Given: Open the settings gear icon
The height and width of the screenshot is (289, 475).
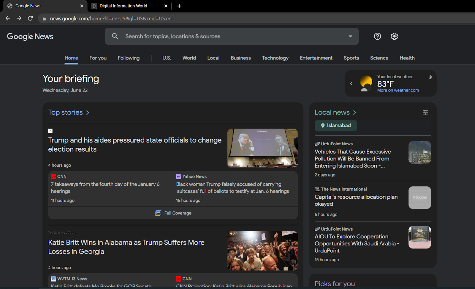Looking at the screenshot, I should click(394, 36).
